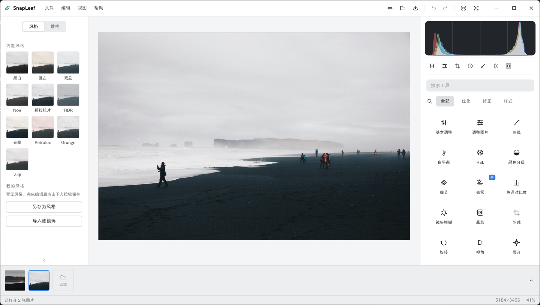Open the 编辑 menu
The image size is (540, 305).
(x=66, y=8)
